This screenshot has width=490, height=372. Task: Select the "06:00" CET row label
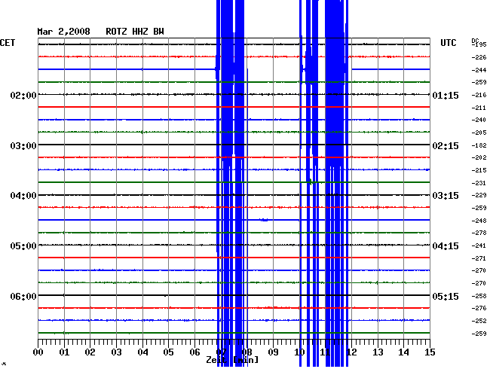(23, 296)
